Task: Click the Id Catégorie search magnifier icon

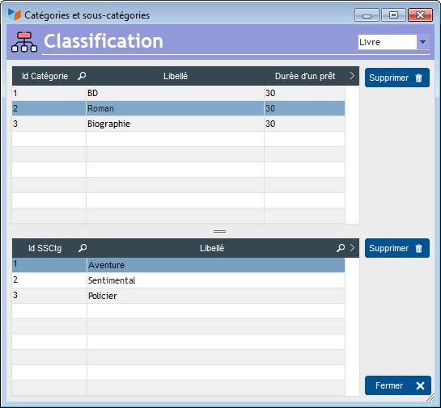Action: (82, 76)
